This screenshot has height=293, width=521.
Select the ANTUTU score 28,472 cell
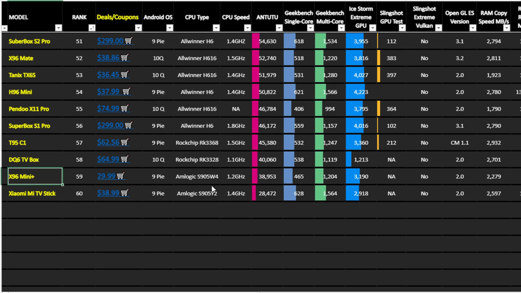pyautogui.click(x=267, y=193)
